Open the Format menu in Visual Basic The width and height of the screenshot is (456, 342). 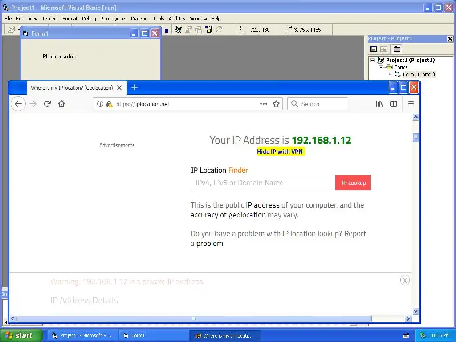click(x=70, y=19)
